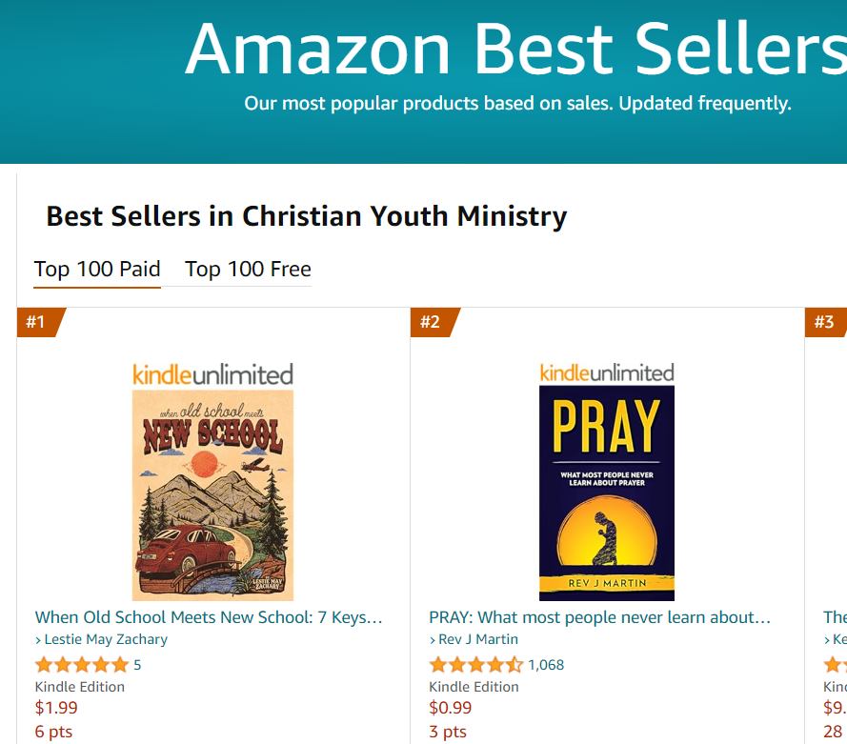Click the kindleunlimited logo on the first listing
The image size is (847, 744).
[212, 375]
